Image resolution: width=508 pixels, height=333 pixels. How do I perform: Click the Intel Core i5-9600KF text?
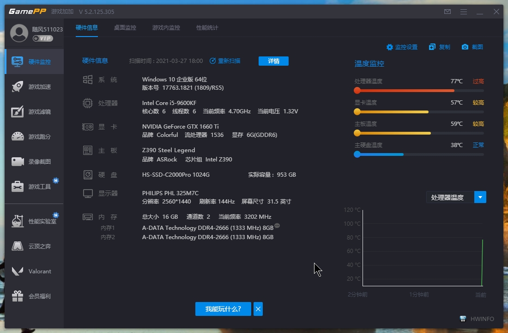[x=169, y=103]
